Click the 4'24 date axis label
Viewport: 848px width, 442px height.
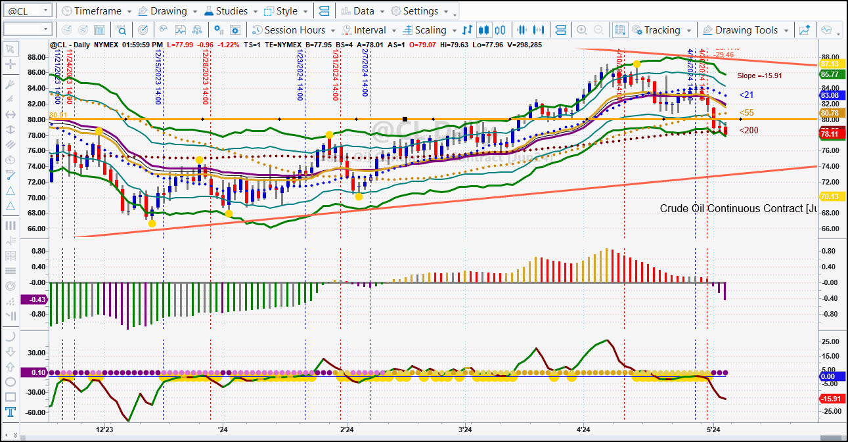[x=583, y=430]
